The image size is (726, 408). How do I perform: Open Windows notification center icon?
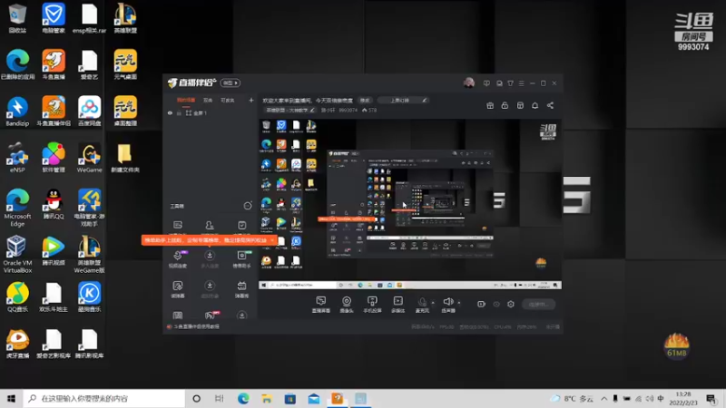(x=711, y=398)
